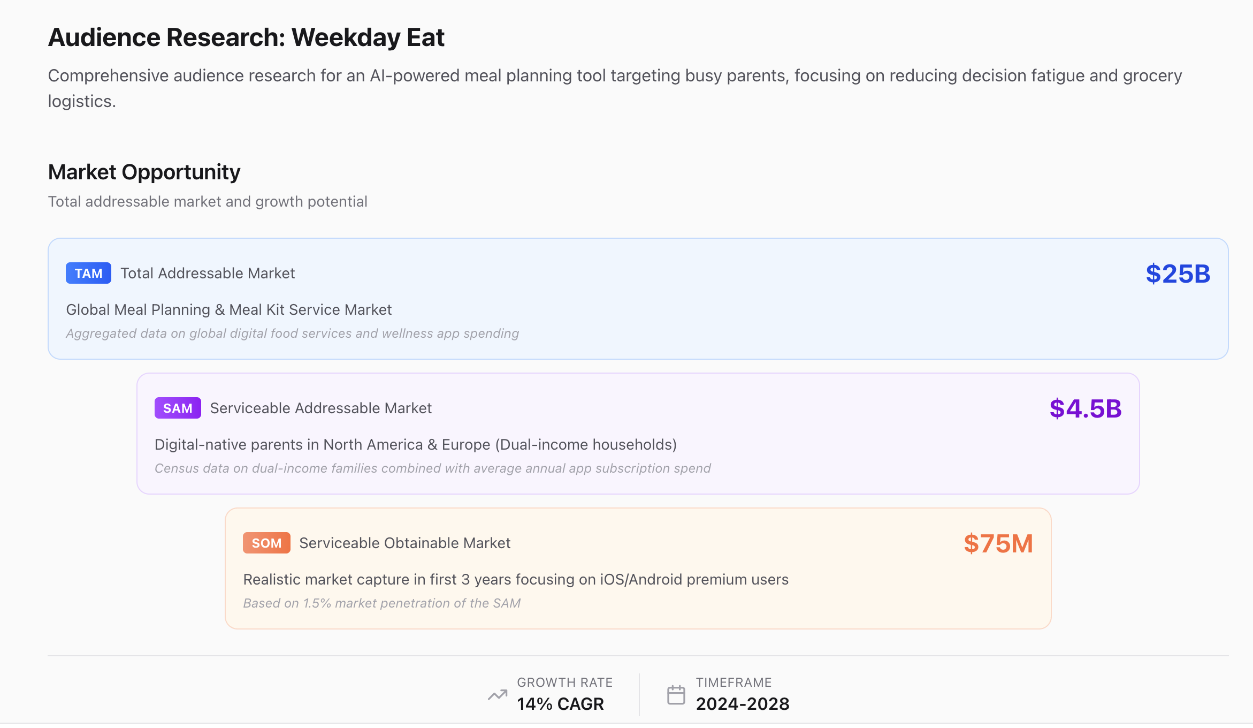Click the 14% CAGR growth value
Screen dimensions: 1253x728
click(x=560, y=703)
